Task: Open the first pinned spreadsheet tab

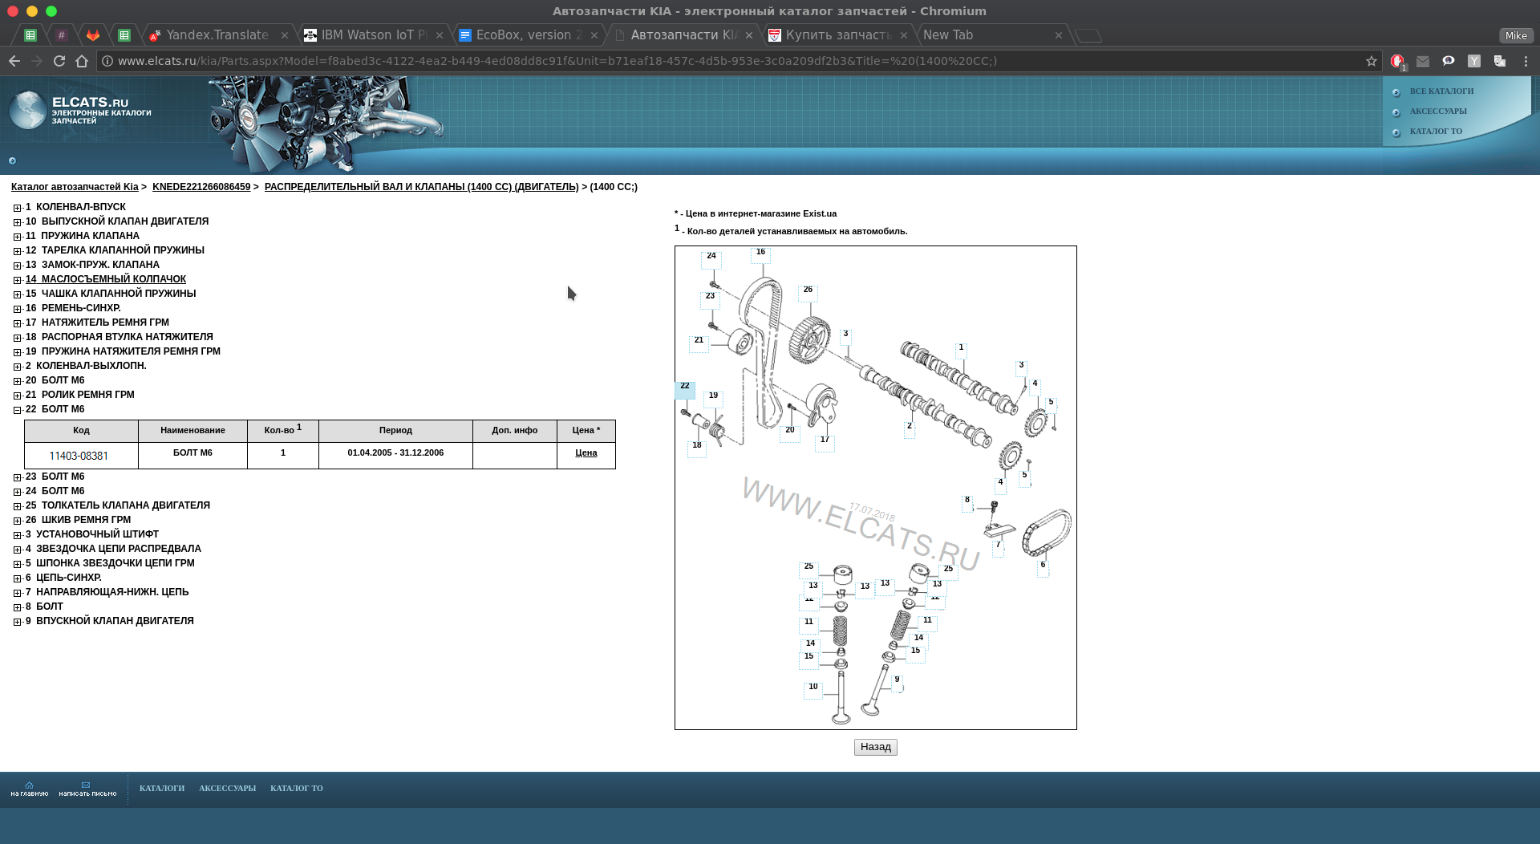Action: coord(30,35)
